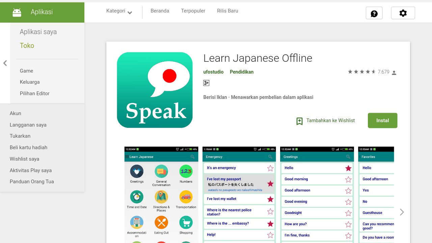432x243 pixels.
Task: Toggle star for "Where is the ... embassy?"
Action: [x=270, y=224]
